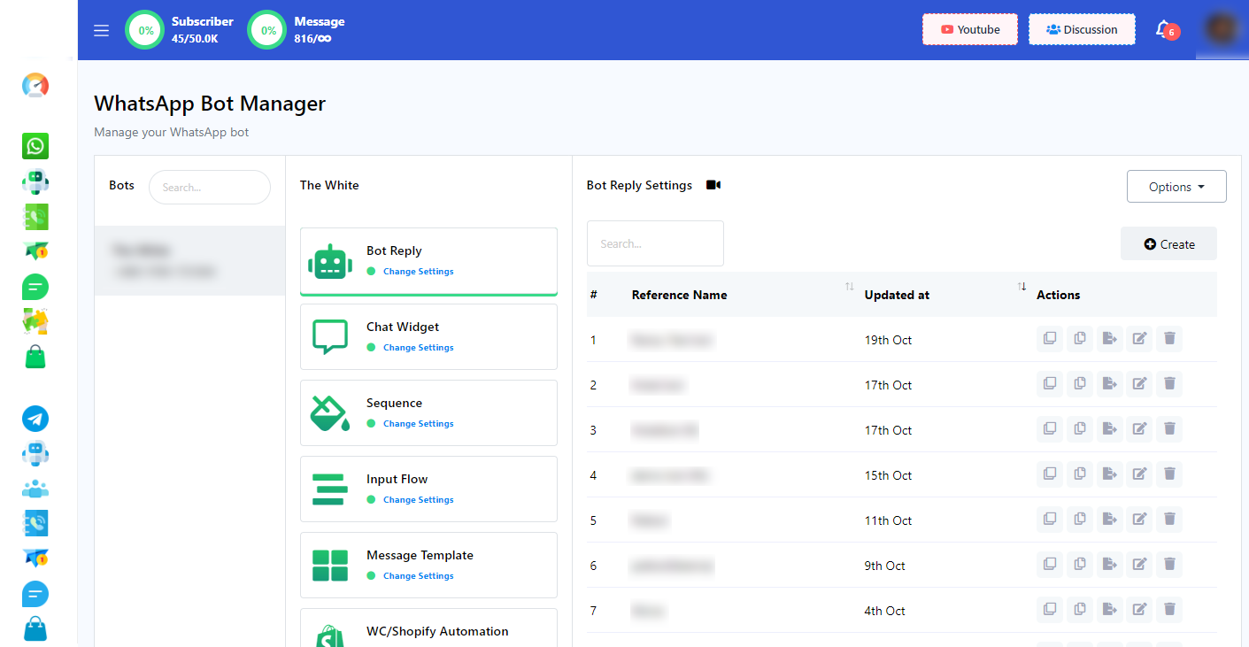Switch to the Message Template card

(x=428, y=565)
